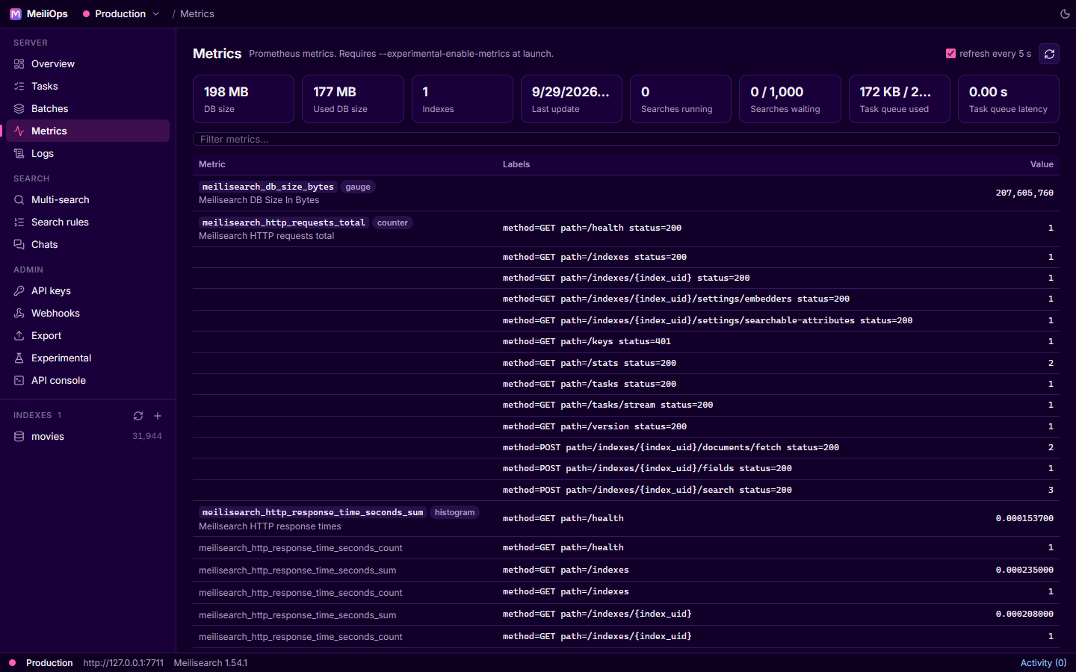
Task: Click the Tasks list icon
Action: pos(19,87)
